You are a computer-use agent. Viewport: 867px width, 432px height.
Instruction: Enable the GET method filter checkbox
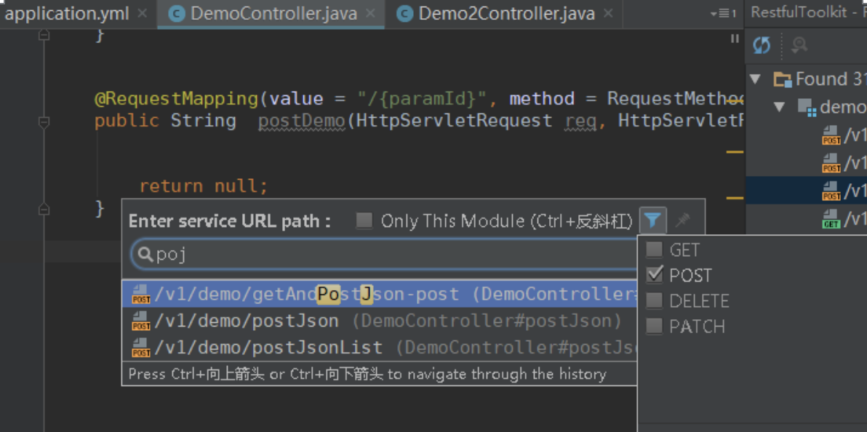coord(654,250)
